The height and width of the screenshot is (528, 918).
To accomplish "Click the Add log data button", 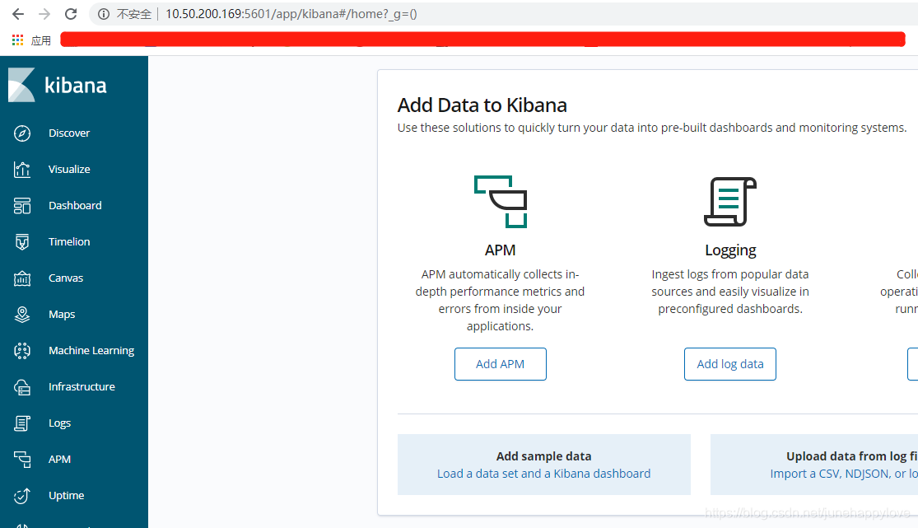I will click(730, 364).
